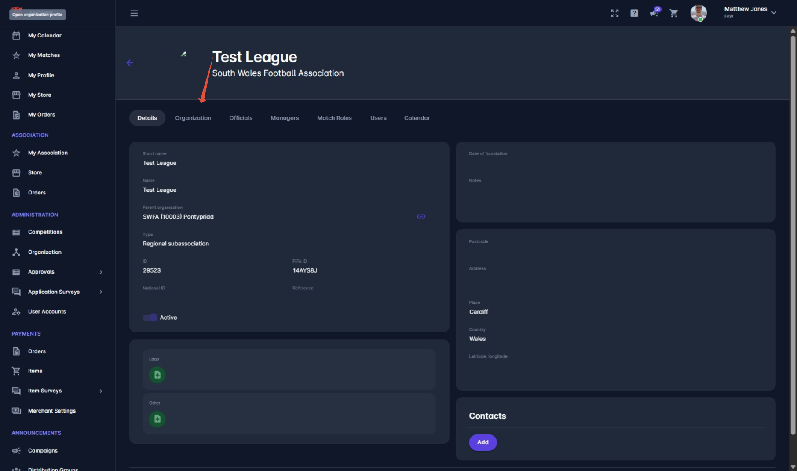Screen dimensions: 797x471
Task: Toggle fullscreen mode icon
Action: point(614,13)
